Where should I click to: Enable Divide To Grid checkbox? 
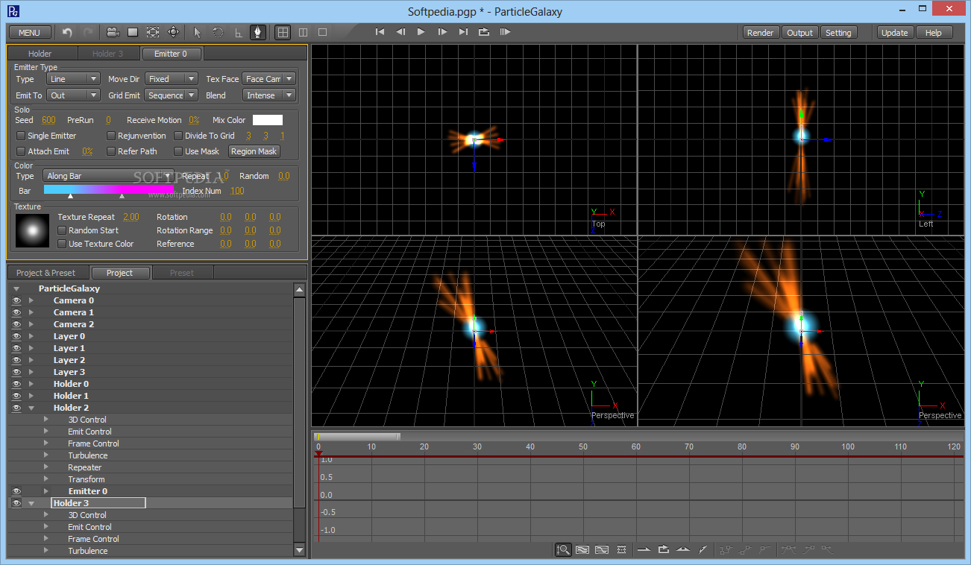[x=178, y=136]
